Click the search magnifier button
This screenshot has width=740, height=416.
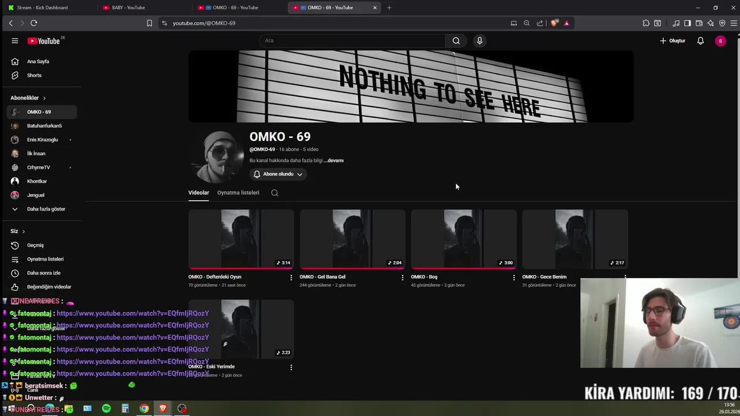(x=456, y=40)
